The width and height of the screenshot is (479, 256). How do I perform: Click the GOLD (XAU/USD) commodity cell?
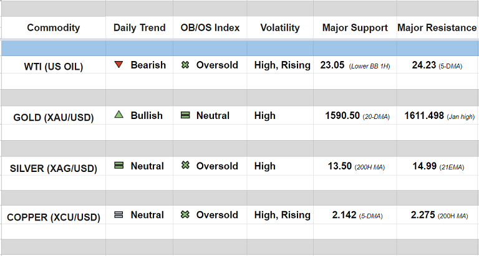[x=52, y=117]
